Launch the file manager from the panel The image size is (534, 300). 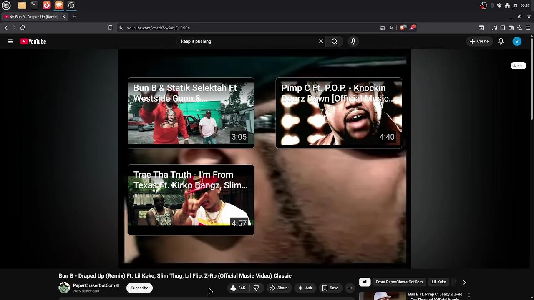(x=22, y=5)
